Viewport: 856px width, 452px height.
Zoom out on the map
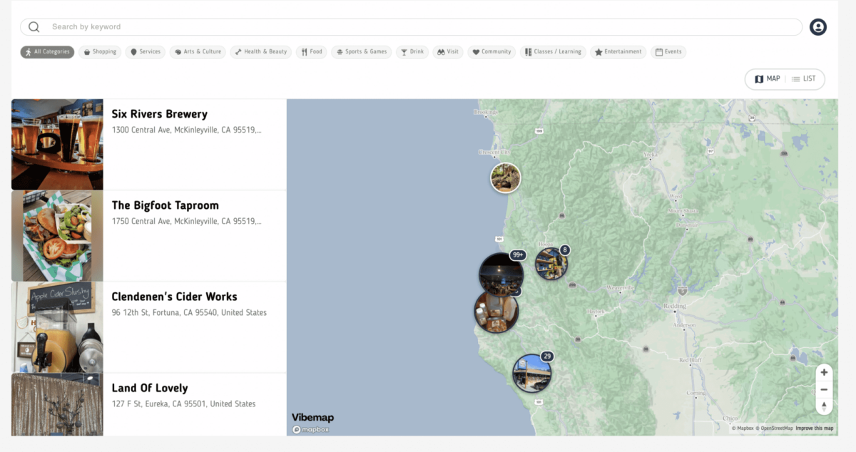824,389
